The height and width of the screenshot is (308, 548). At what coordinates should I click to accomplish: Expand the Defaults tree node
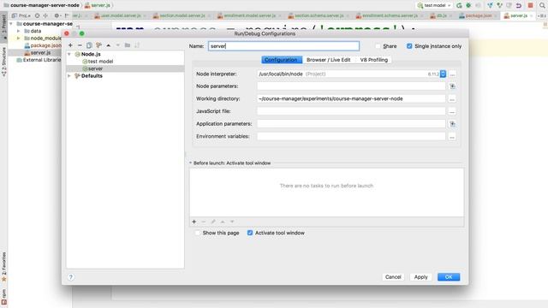[x=69, y=76]
